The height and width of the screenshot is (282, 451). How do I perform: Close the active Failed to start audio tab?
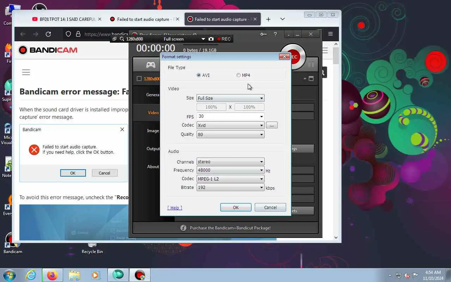[255, 19]
